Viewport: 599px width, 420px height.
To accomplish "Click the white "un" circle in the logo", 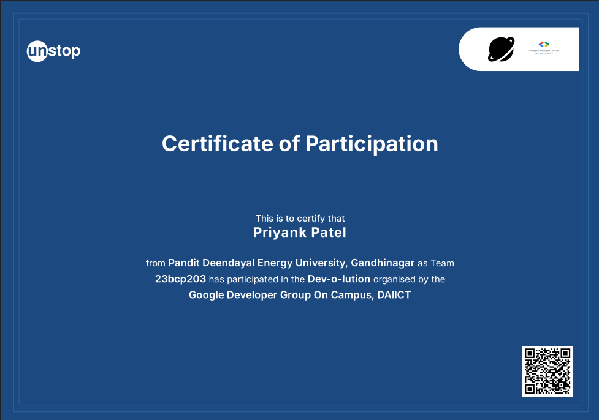I will coord(37,51).
